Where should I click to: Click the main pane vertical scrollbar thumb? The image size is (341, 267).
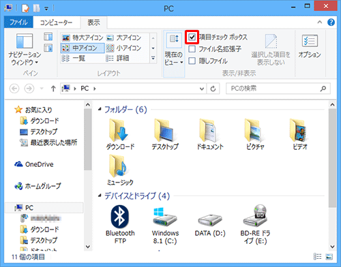tap(332, 158)
